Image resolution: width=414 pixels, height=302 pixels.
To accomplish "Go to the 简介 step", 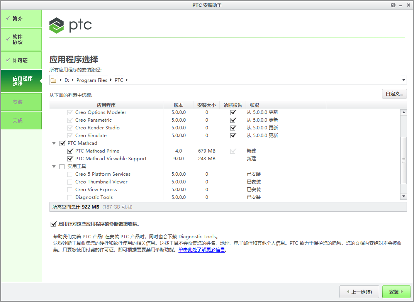I will [21, 19].
